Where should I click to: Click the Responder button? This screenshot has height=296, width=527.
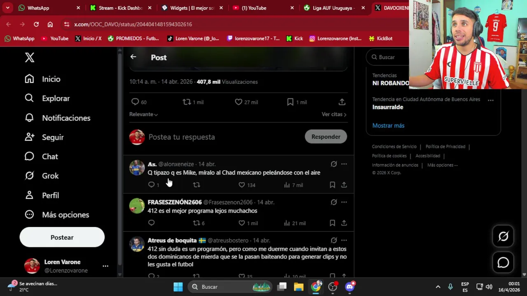pyautogui.click(x=326, y=137)
